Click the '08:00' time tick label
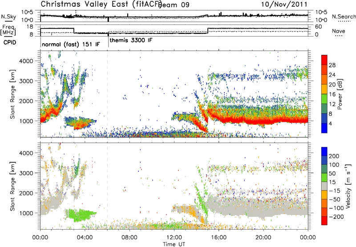The width and height of the screenshot is (356, 247). tap(129, 238)
